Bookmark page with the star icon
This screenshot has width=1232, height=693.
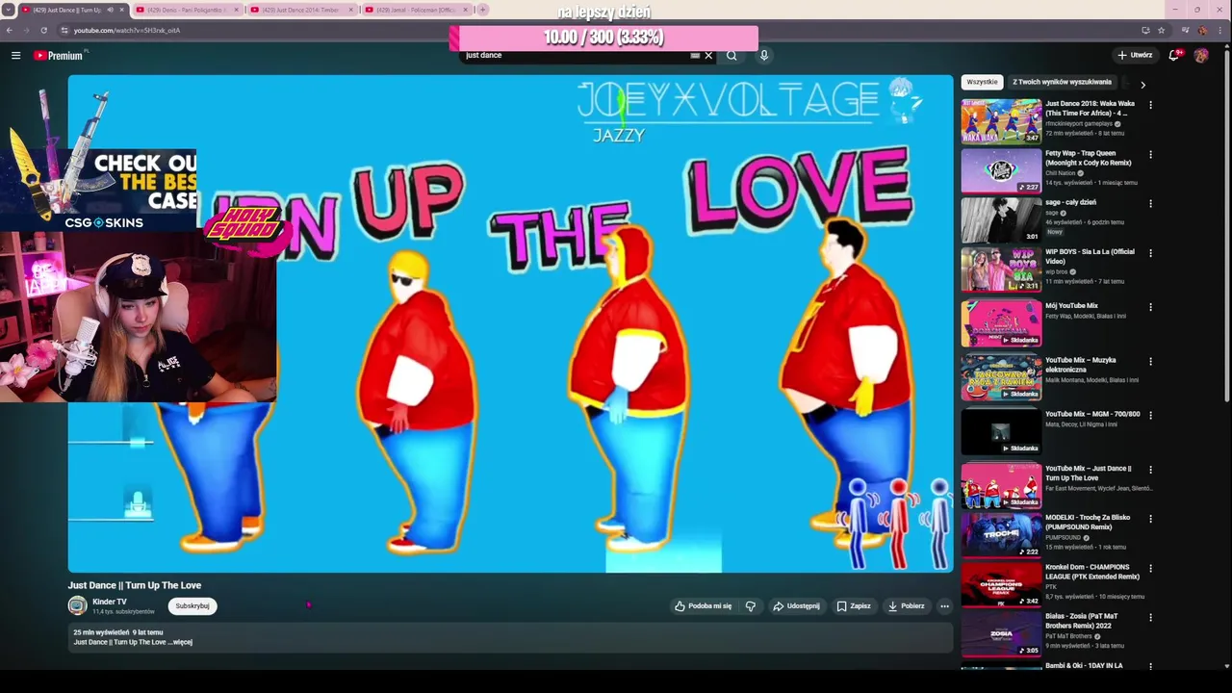pos(1162,30)
